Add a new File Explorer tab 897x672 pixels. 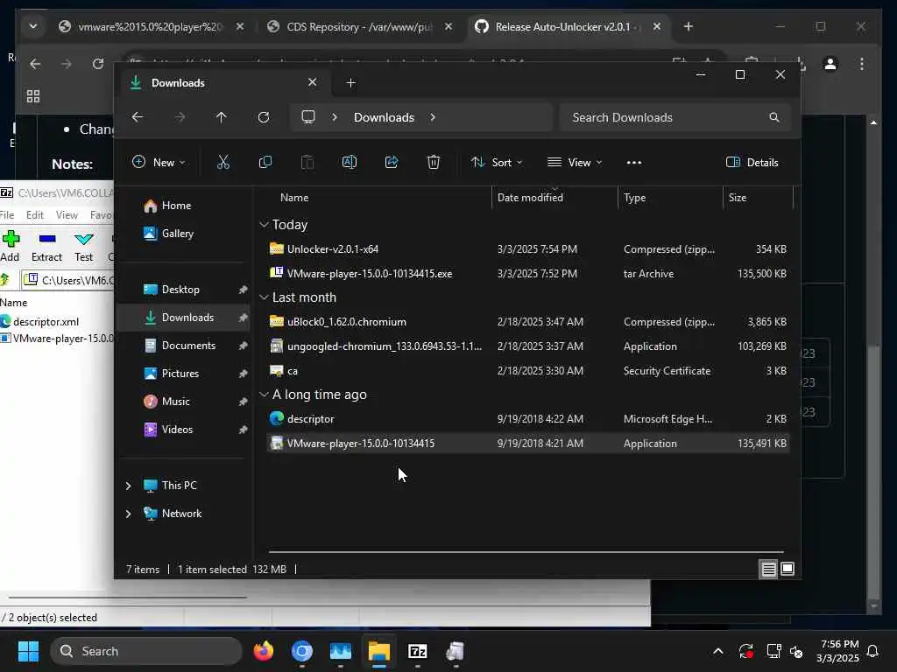[x=350, y=83]
